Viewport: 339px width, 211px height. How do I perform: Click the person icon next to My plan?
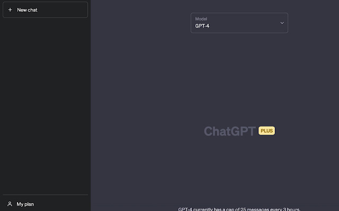(x=10, y=204)
